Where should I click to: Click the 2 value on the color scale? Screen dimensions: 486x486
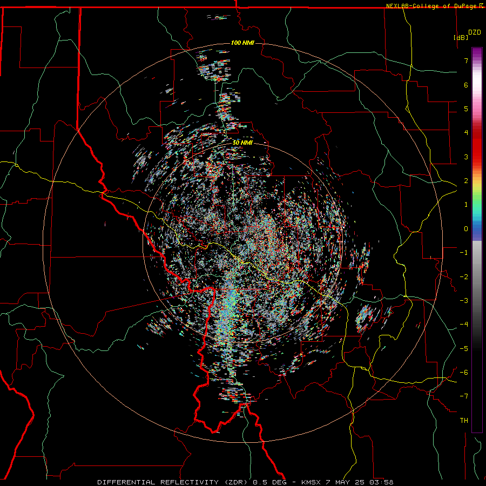(466, 181)
